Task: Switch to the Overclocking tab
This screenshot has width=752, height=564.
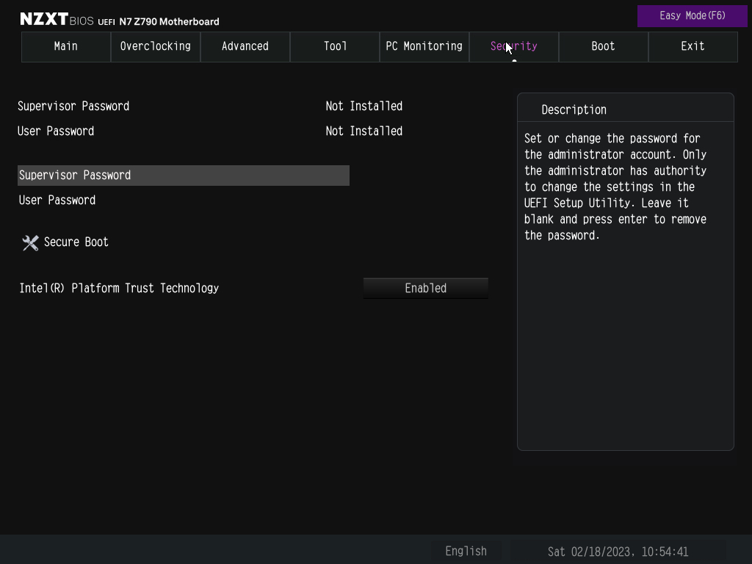Action: [x=155, y=46]
